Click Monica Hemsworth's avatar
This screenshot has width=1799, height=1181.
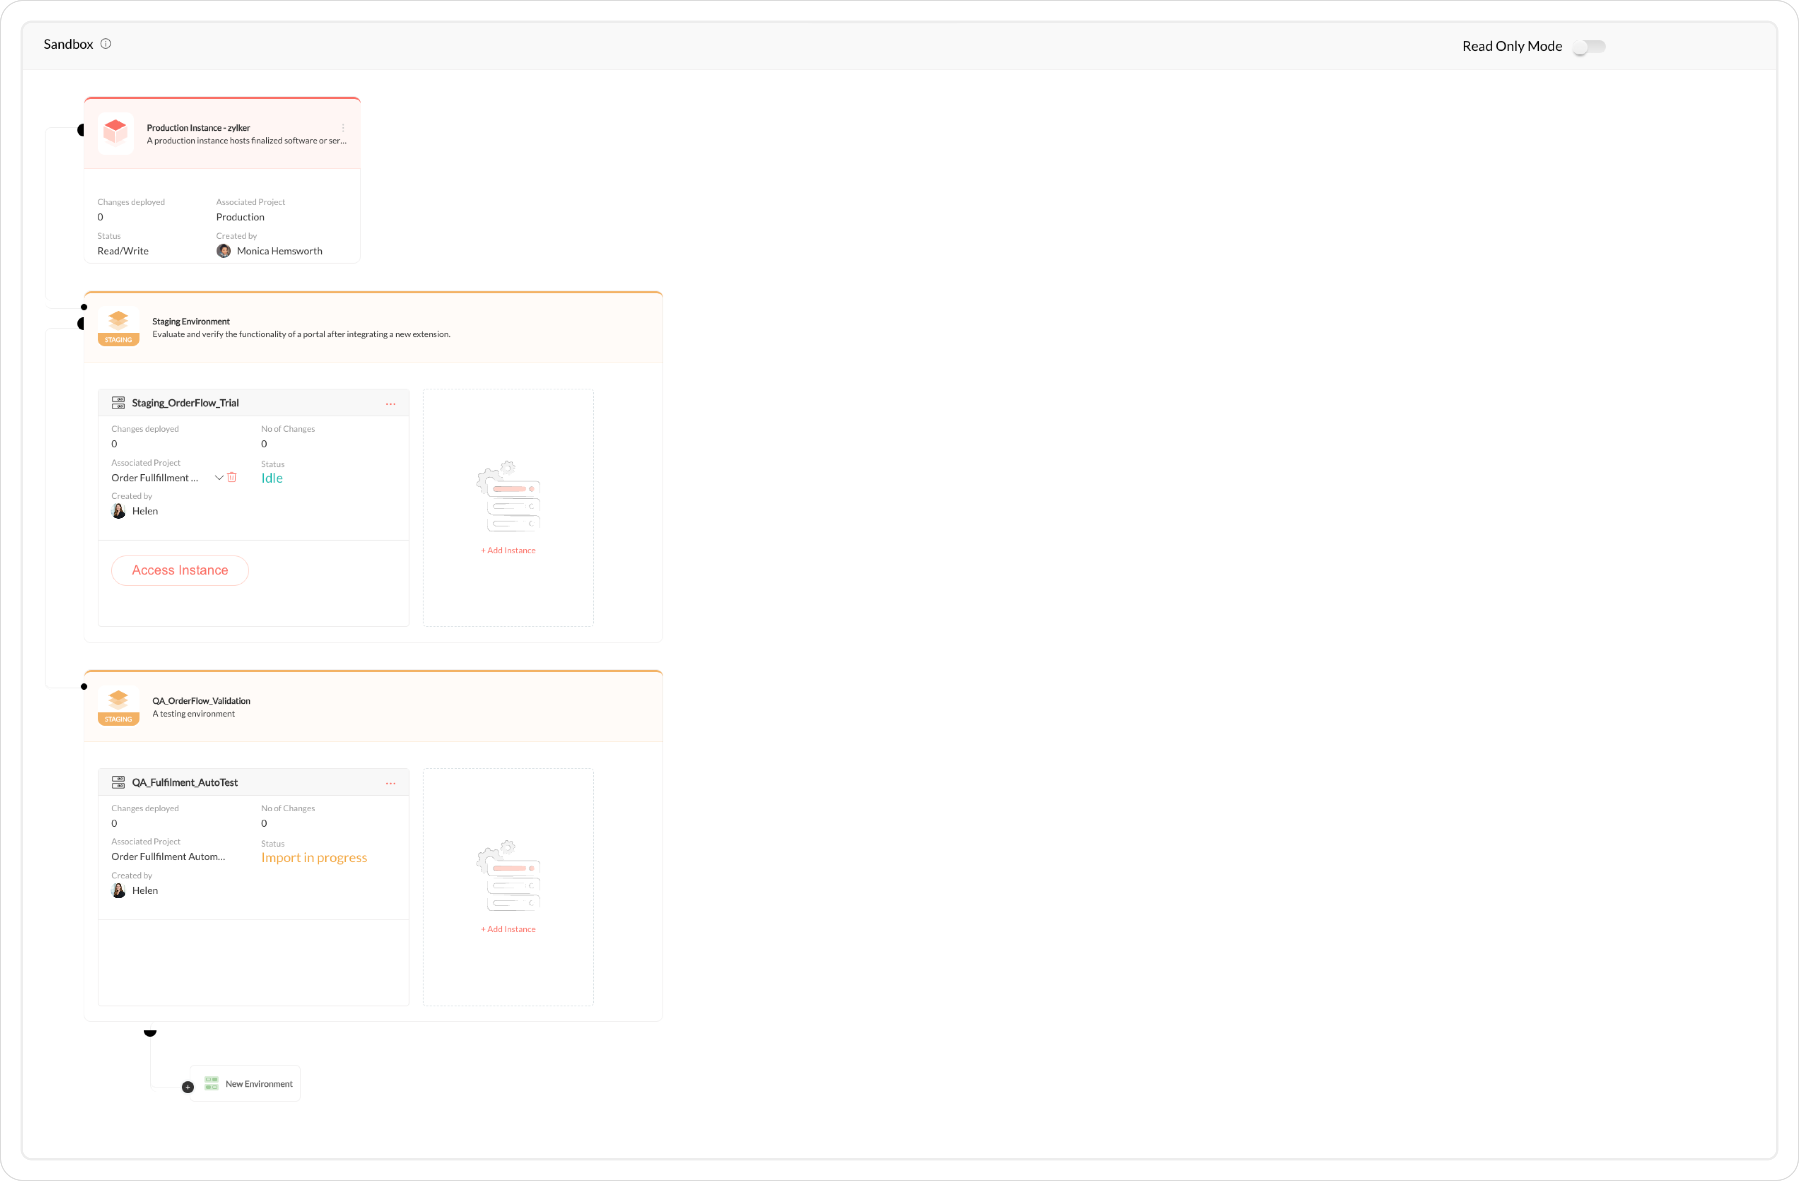coord(224,251)
